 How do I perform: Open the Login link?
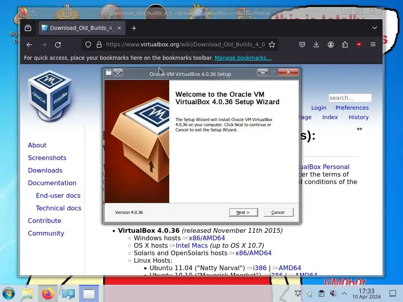(319, 108)
